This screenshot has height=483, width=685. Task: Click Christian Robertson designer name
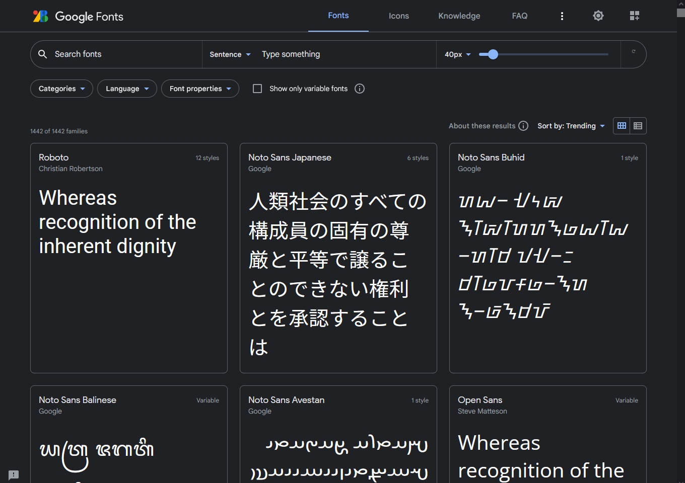tap(71, 169)
